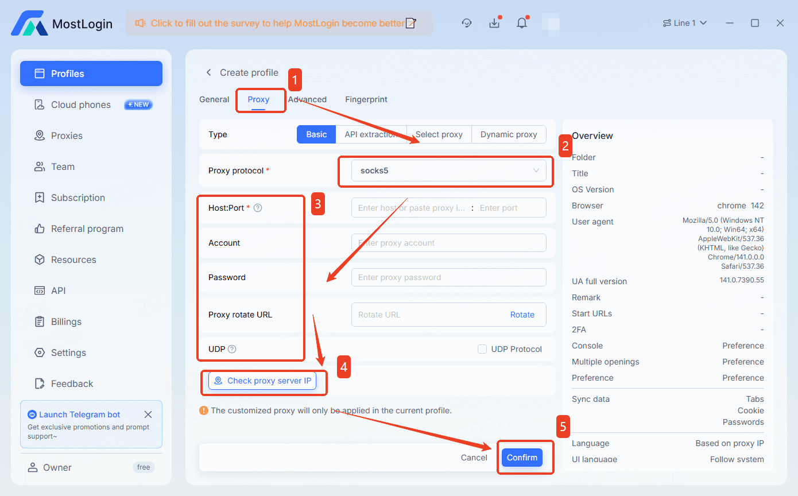Switch to the Fingerprint tab
This screenshot has height=496, width=798.
click(x=366, y=99)
